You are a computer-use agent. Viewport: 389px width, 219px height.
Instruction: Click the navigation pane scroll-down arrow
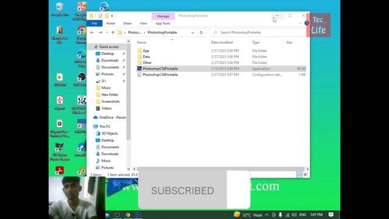pyautogui.click(x=128, y=169)
